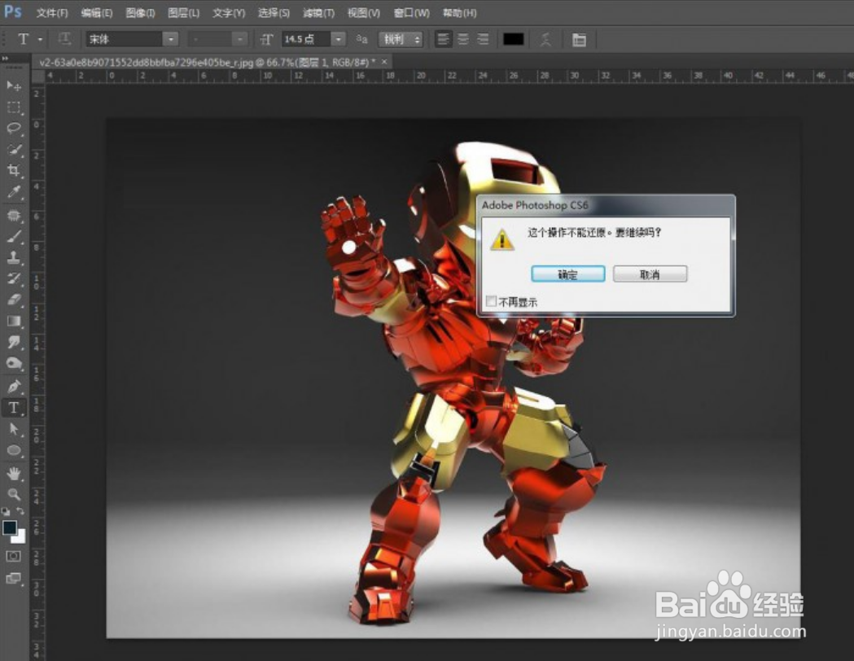The image size is (854, 661).
Task: Select the Clone Stamp tool
Action: pos(14,257)
